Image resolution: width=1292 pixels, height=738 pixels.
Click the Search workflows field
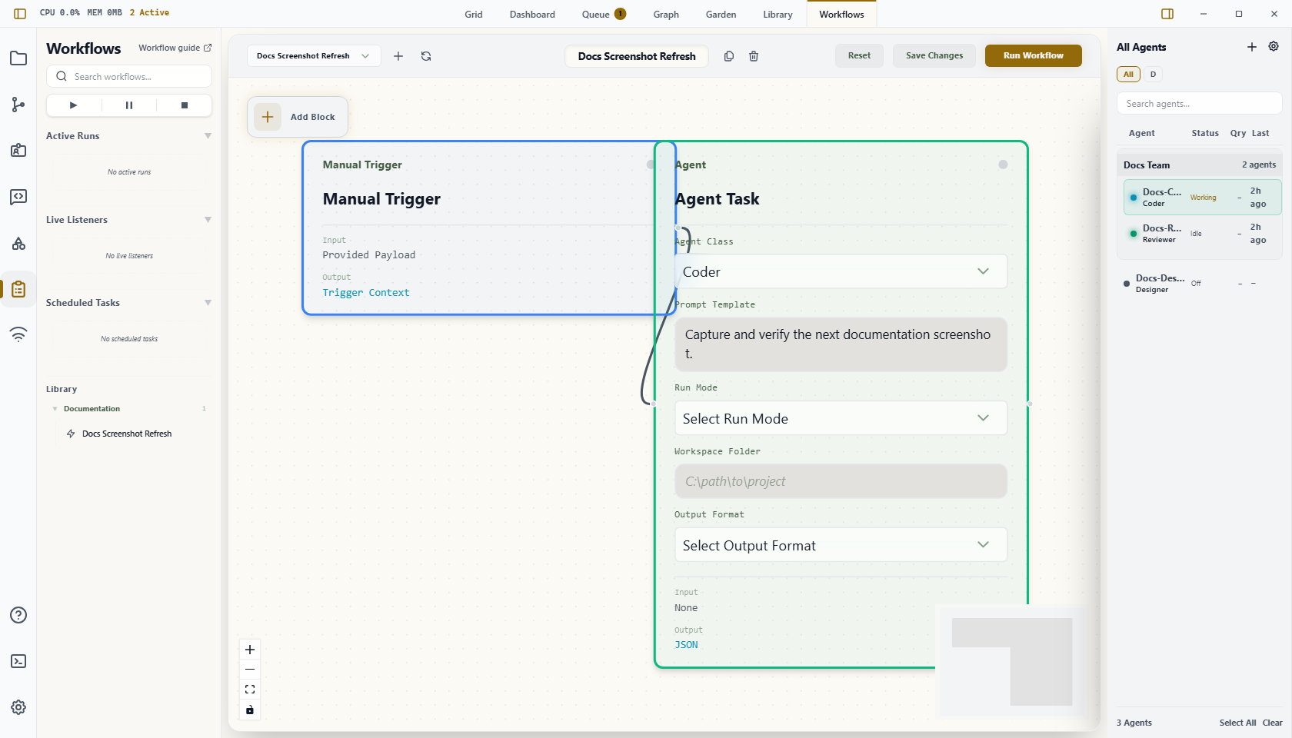coord(129,76)
